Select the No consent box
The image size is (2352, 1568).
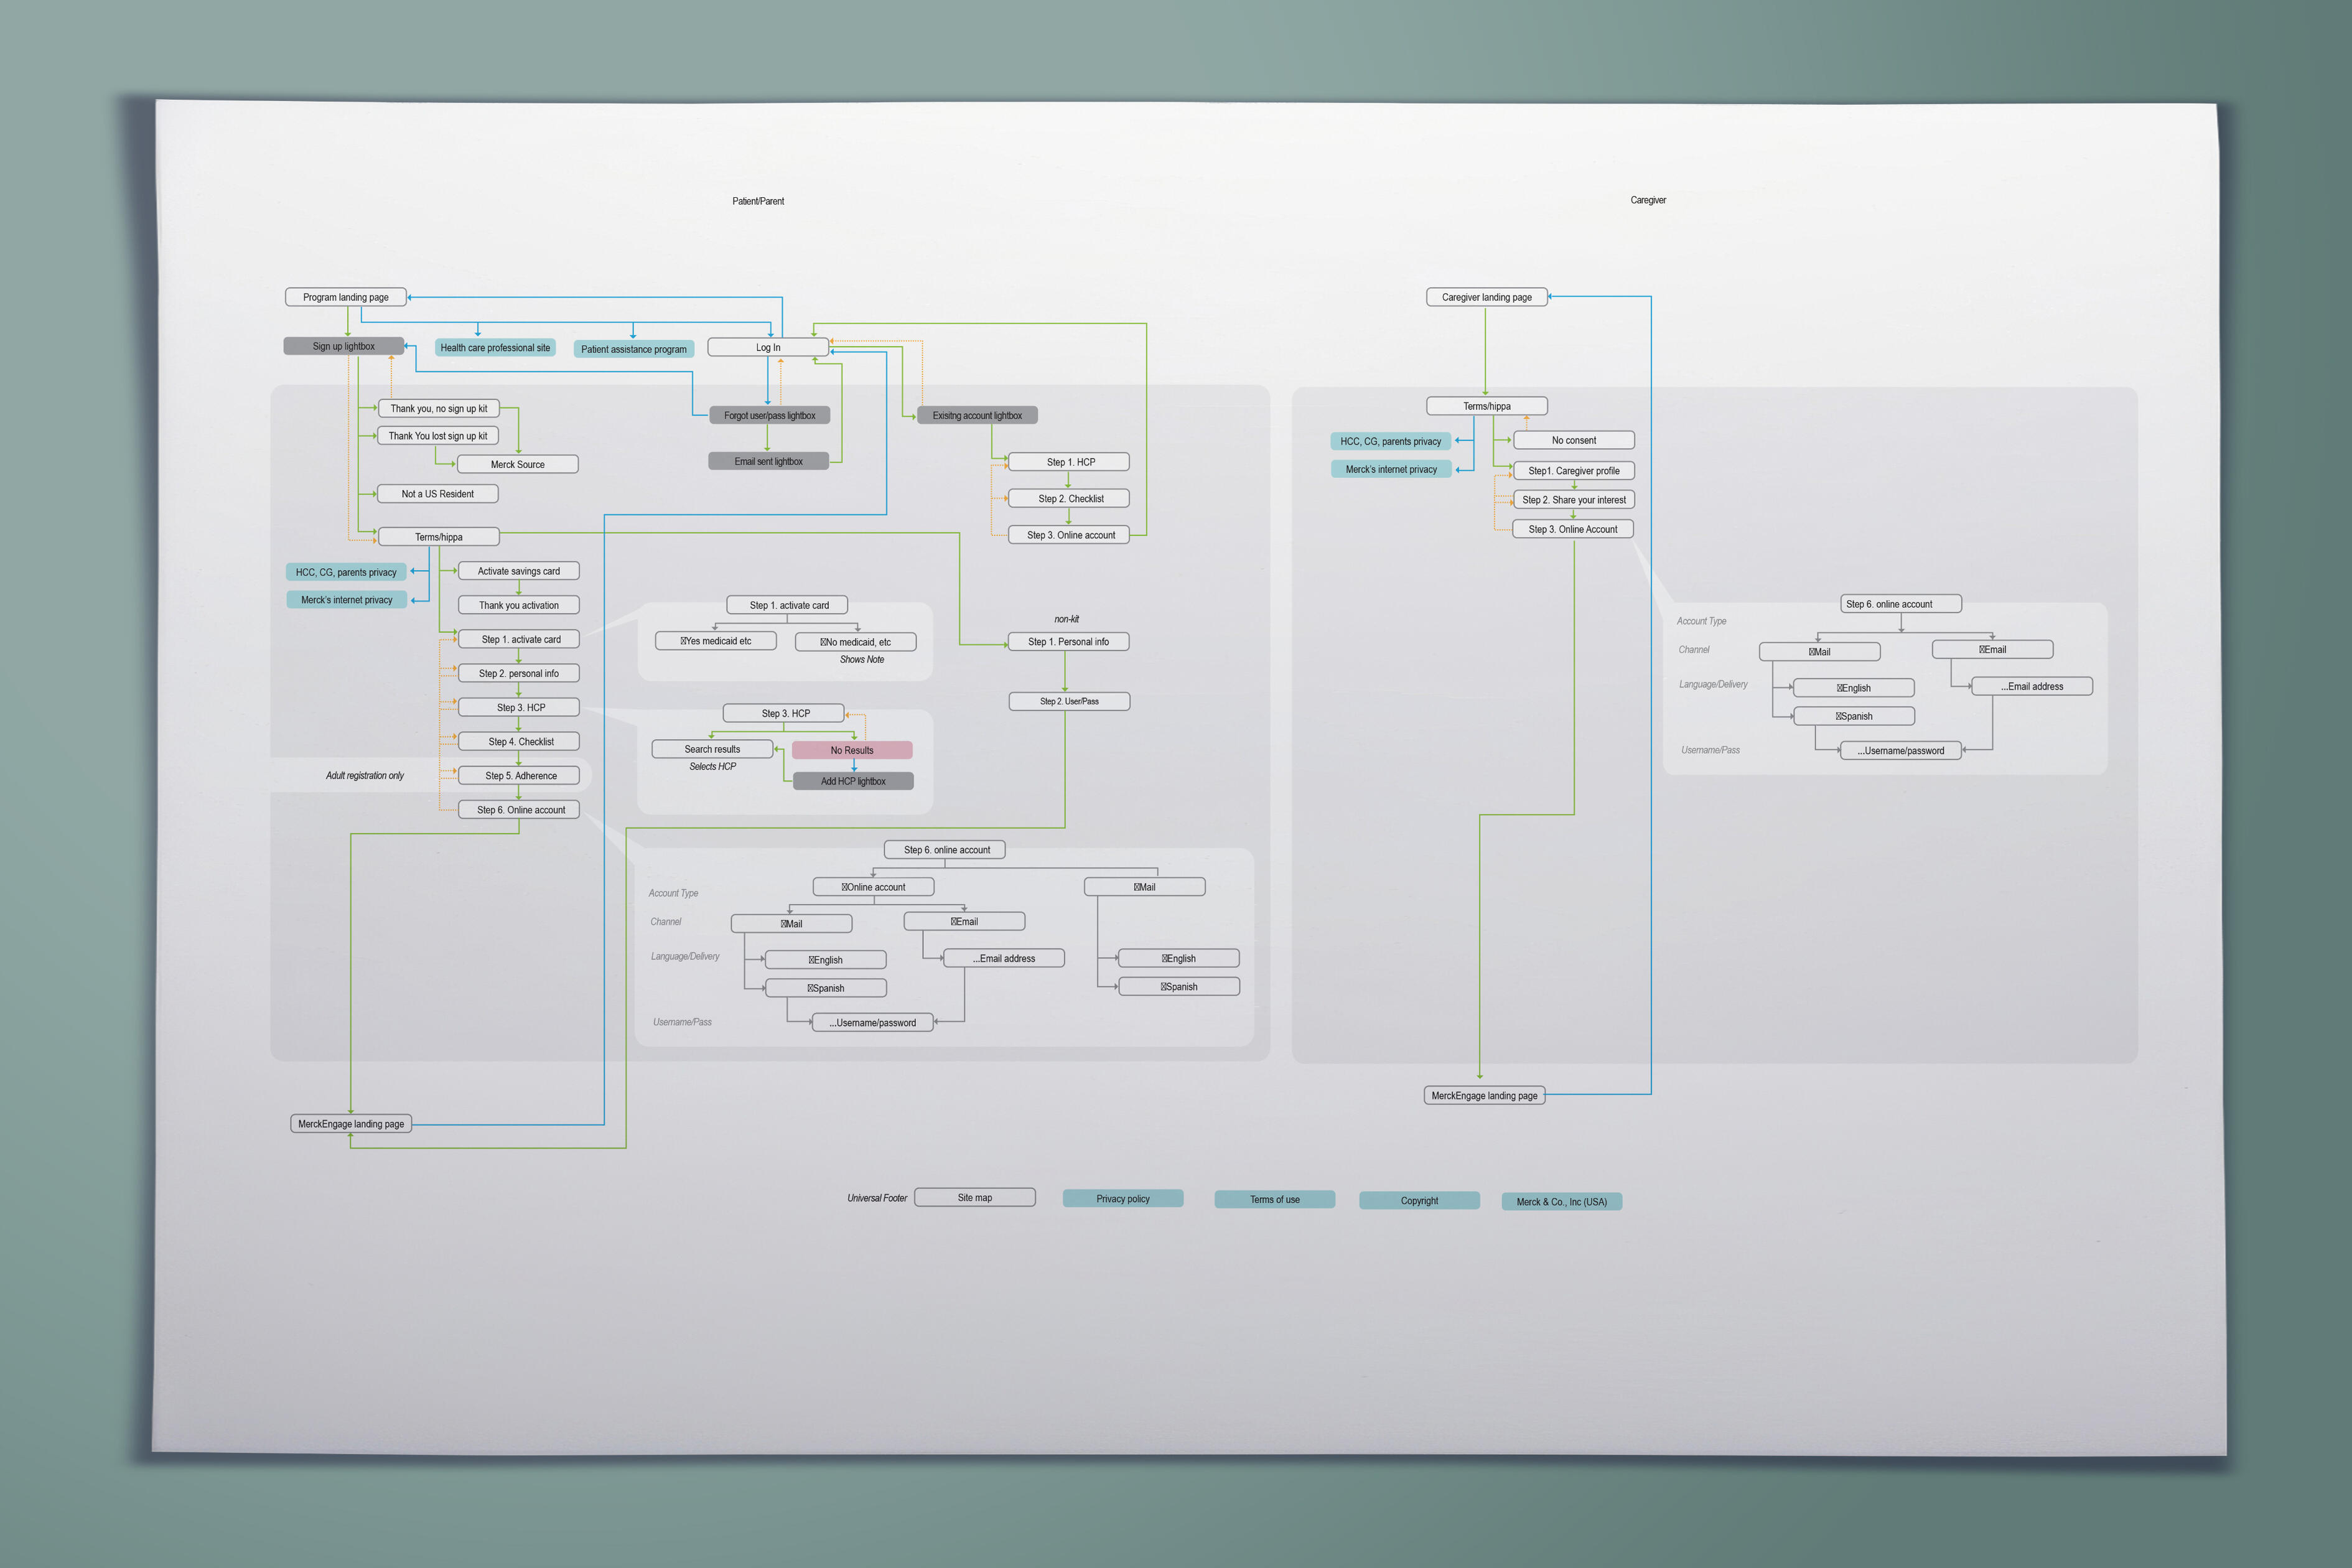click(1574, 440)
